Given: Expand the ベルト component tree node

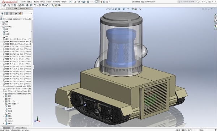Looking at the screenshot, I should (x=1, y=86).
